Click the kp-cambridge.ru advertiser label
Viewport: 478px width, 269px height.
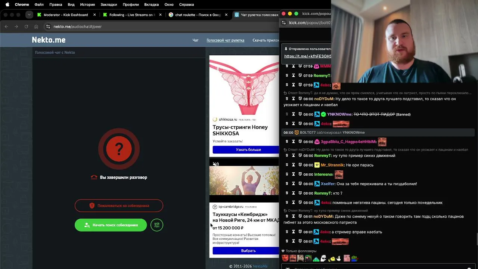[231, 207]
